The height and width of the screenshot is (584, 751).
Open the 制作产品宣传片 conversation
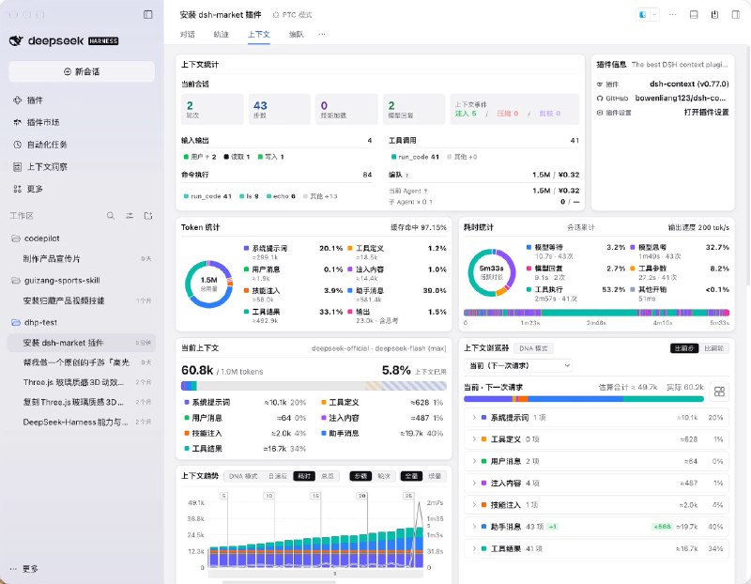point(82,259)
